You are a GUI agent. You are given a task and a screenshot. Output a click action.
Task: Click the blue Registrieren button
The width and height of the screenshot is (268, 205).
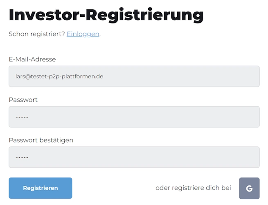pyautogui.click(x=41, y=188)
